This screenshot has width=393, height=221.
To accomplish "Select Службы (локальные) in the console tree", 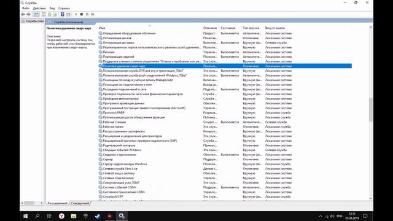I will click(33, 21).
